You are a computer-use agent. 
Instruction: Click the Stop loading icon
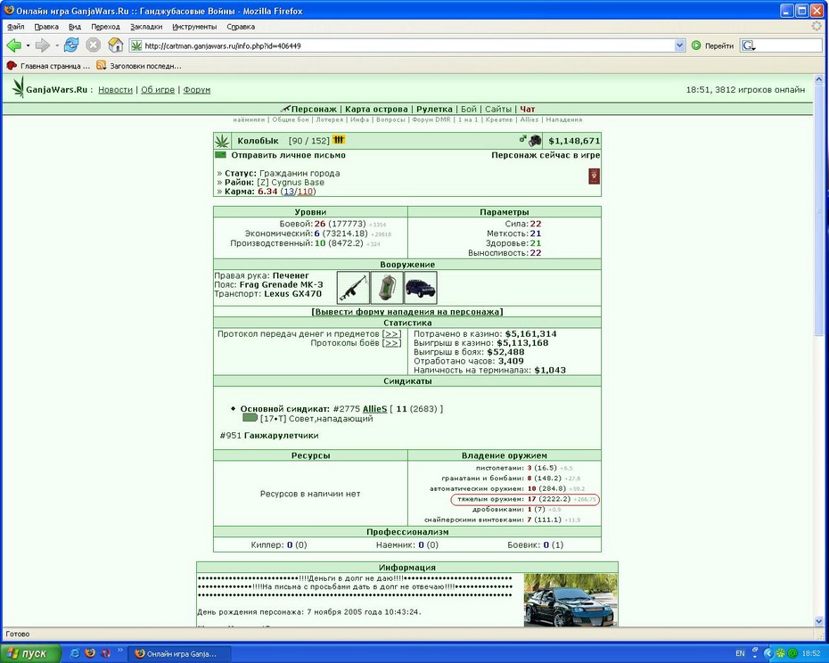[x=93, y=45]
